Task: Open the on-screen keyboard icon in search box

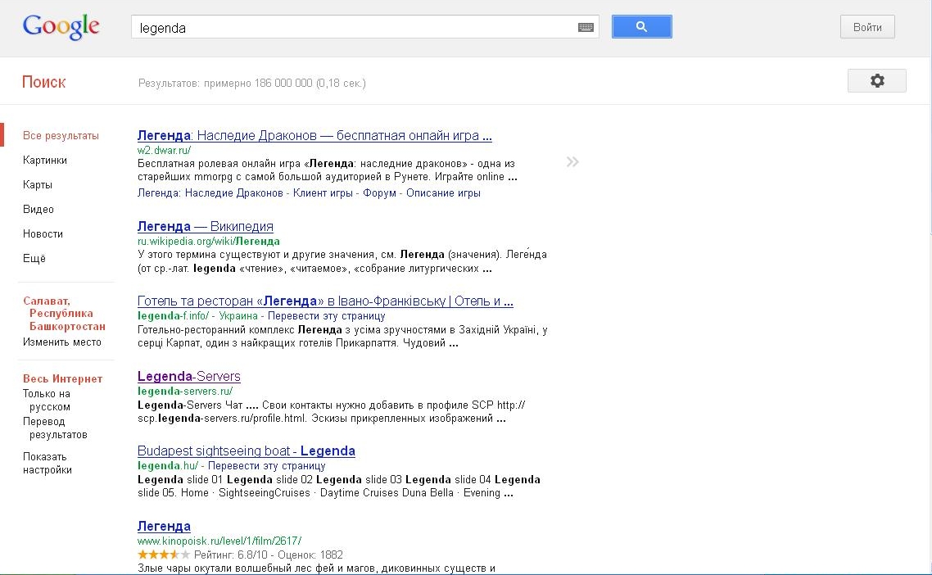Action: tap(586, 27)
